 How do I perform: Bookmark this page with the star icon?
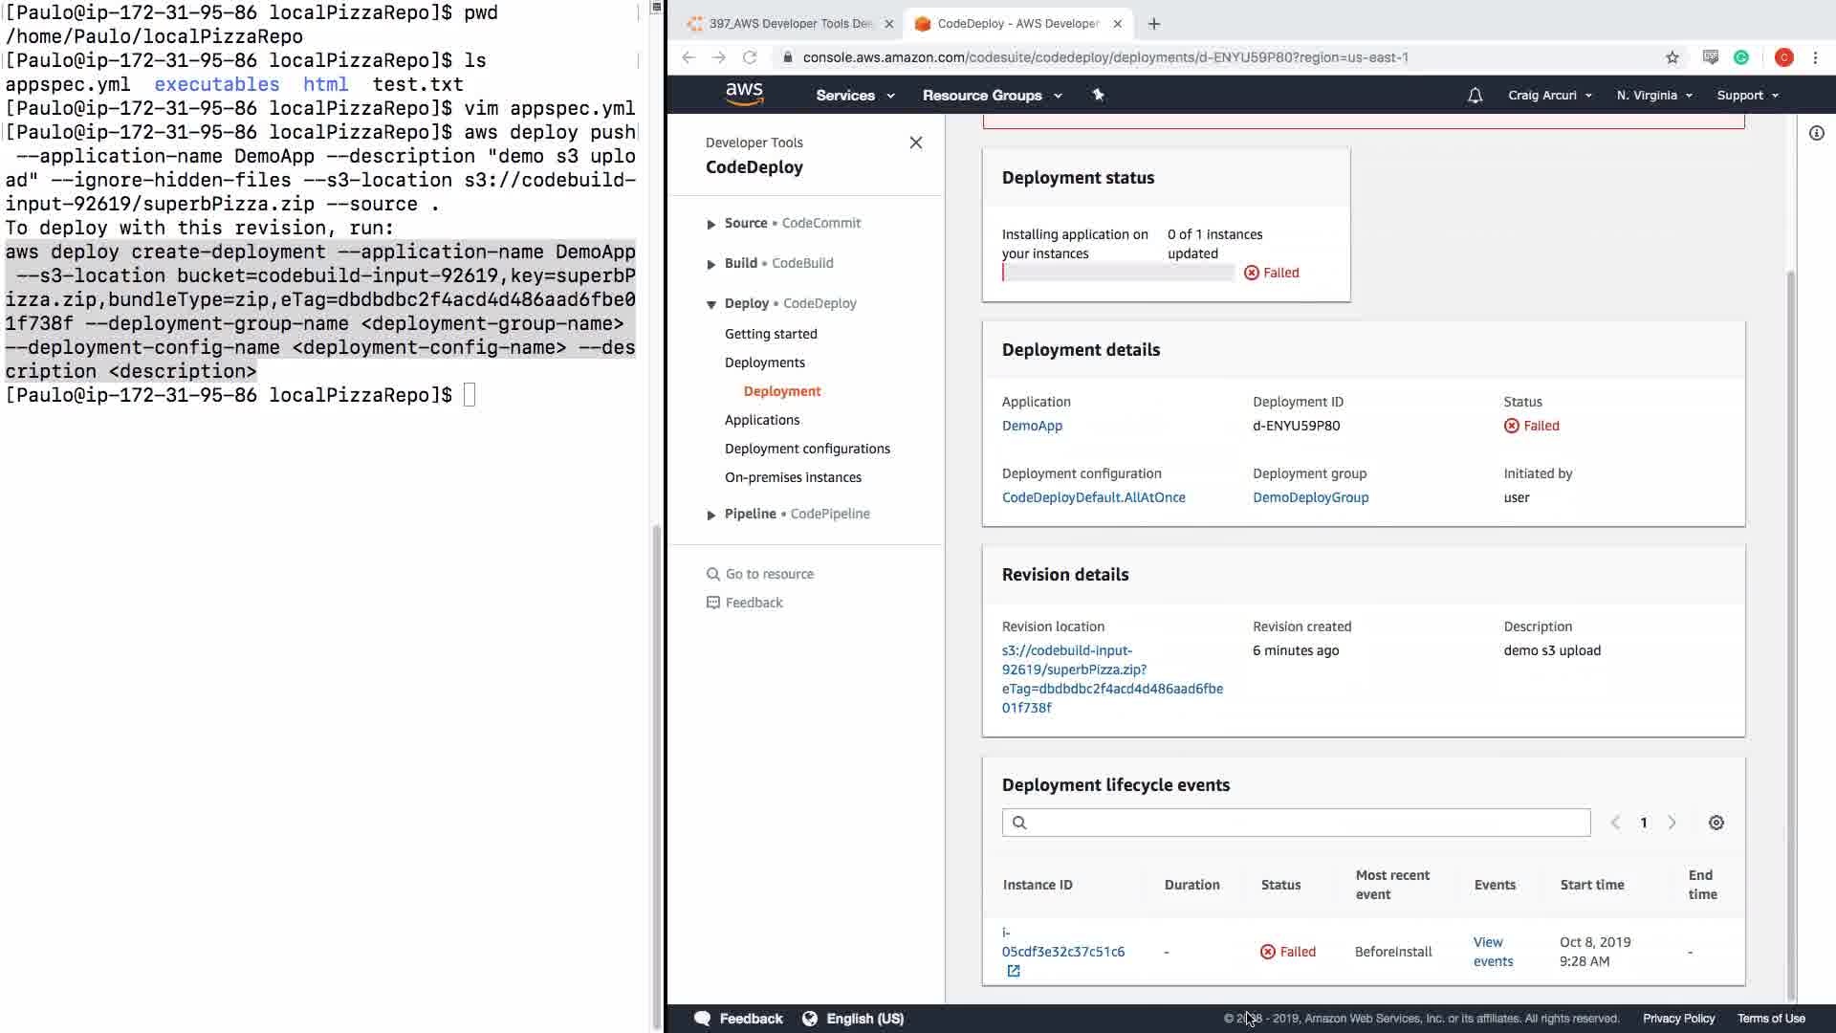1672,57
